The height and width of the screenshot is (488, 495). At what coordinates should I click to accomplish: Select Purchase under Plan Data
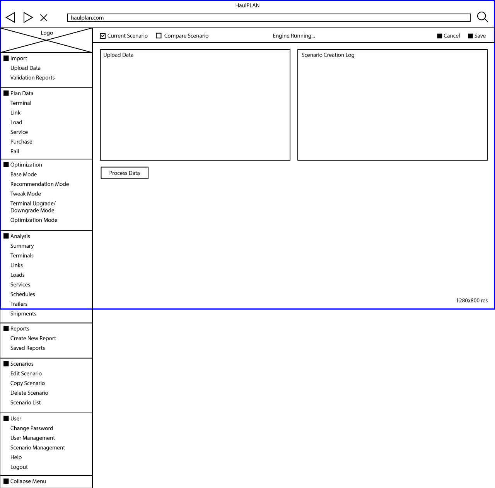[21, 142]
